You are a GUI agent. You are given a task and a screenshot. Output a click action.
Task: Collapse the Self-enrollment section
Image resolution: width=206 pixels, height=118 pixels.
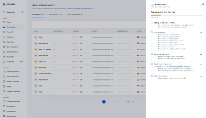point(201,32)
